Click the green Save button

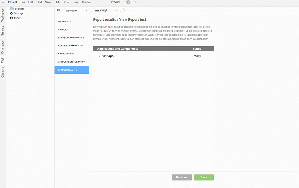[x=204, y=177]
